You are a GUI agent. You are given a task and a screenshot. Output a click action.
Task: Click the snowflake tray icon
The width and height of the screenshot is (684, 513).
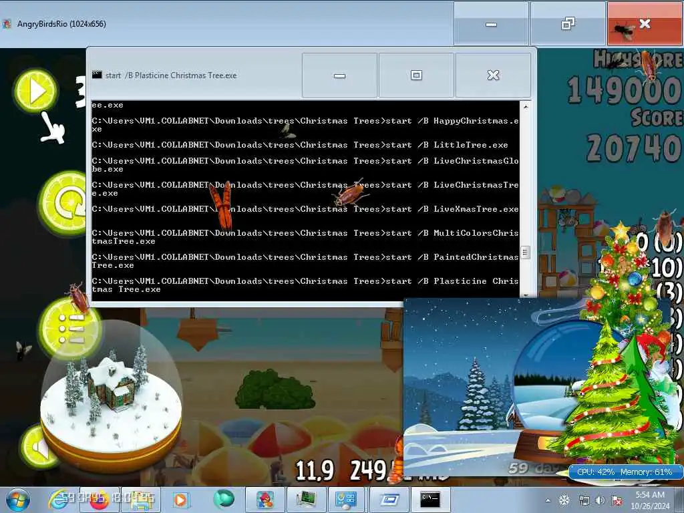(564, 500)
